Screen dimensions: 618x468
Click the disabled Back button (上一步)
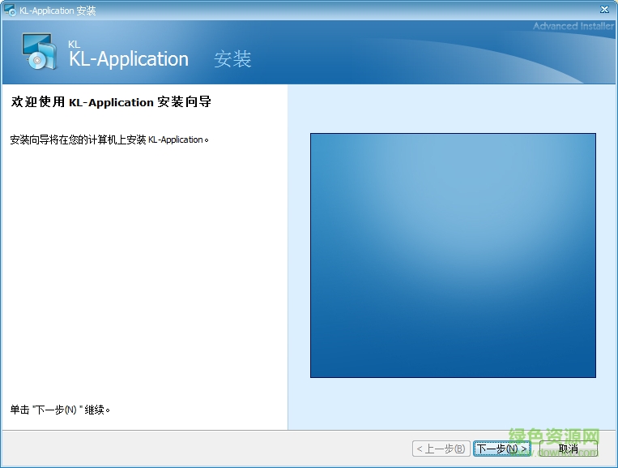tap(440, 449)
